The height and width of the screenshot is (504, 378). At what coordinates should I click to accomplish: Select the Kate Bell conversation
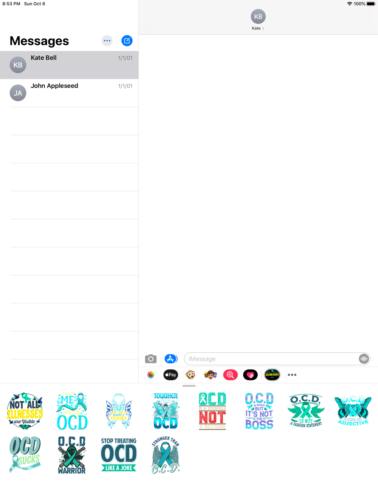tap(69, 65)
